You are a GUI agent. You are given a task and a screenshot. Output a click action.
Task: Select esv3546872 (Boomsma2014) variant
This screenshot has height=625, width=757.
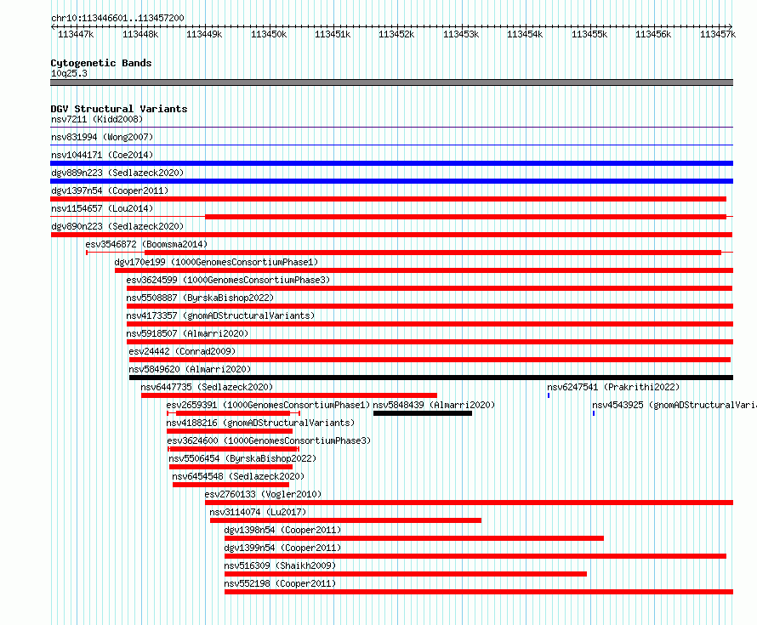point(146,244)
